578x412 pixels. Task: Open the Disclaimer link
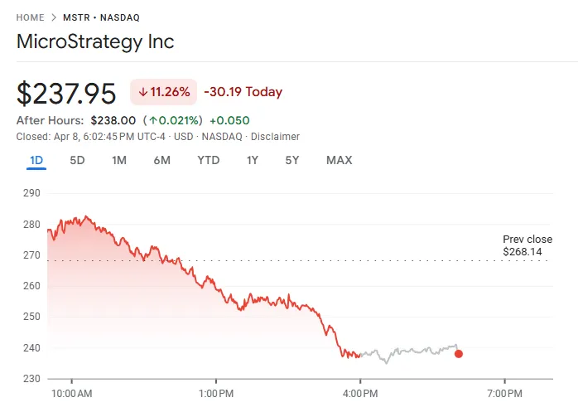tap(275, 137)
